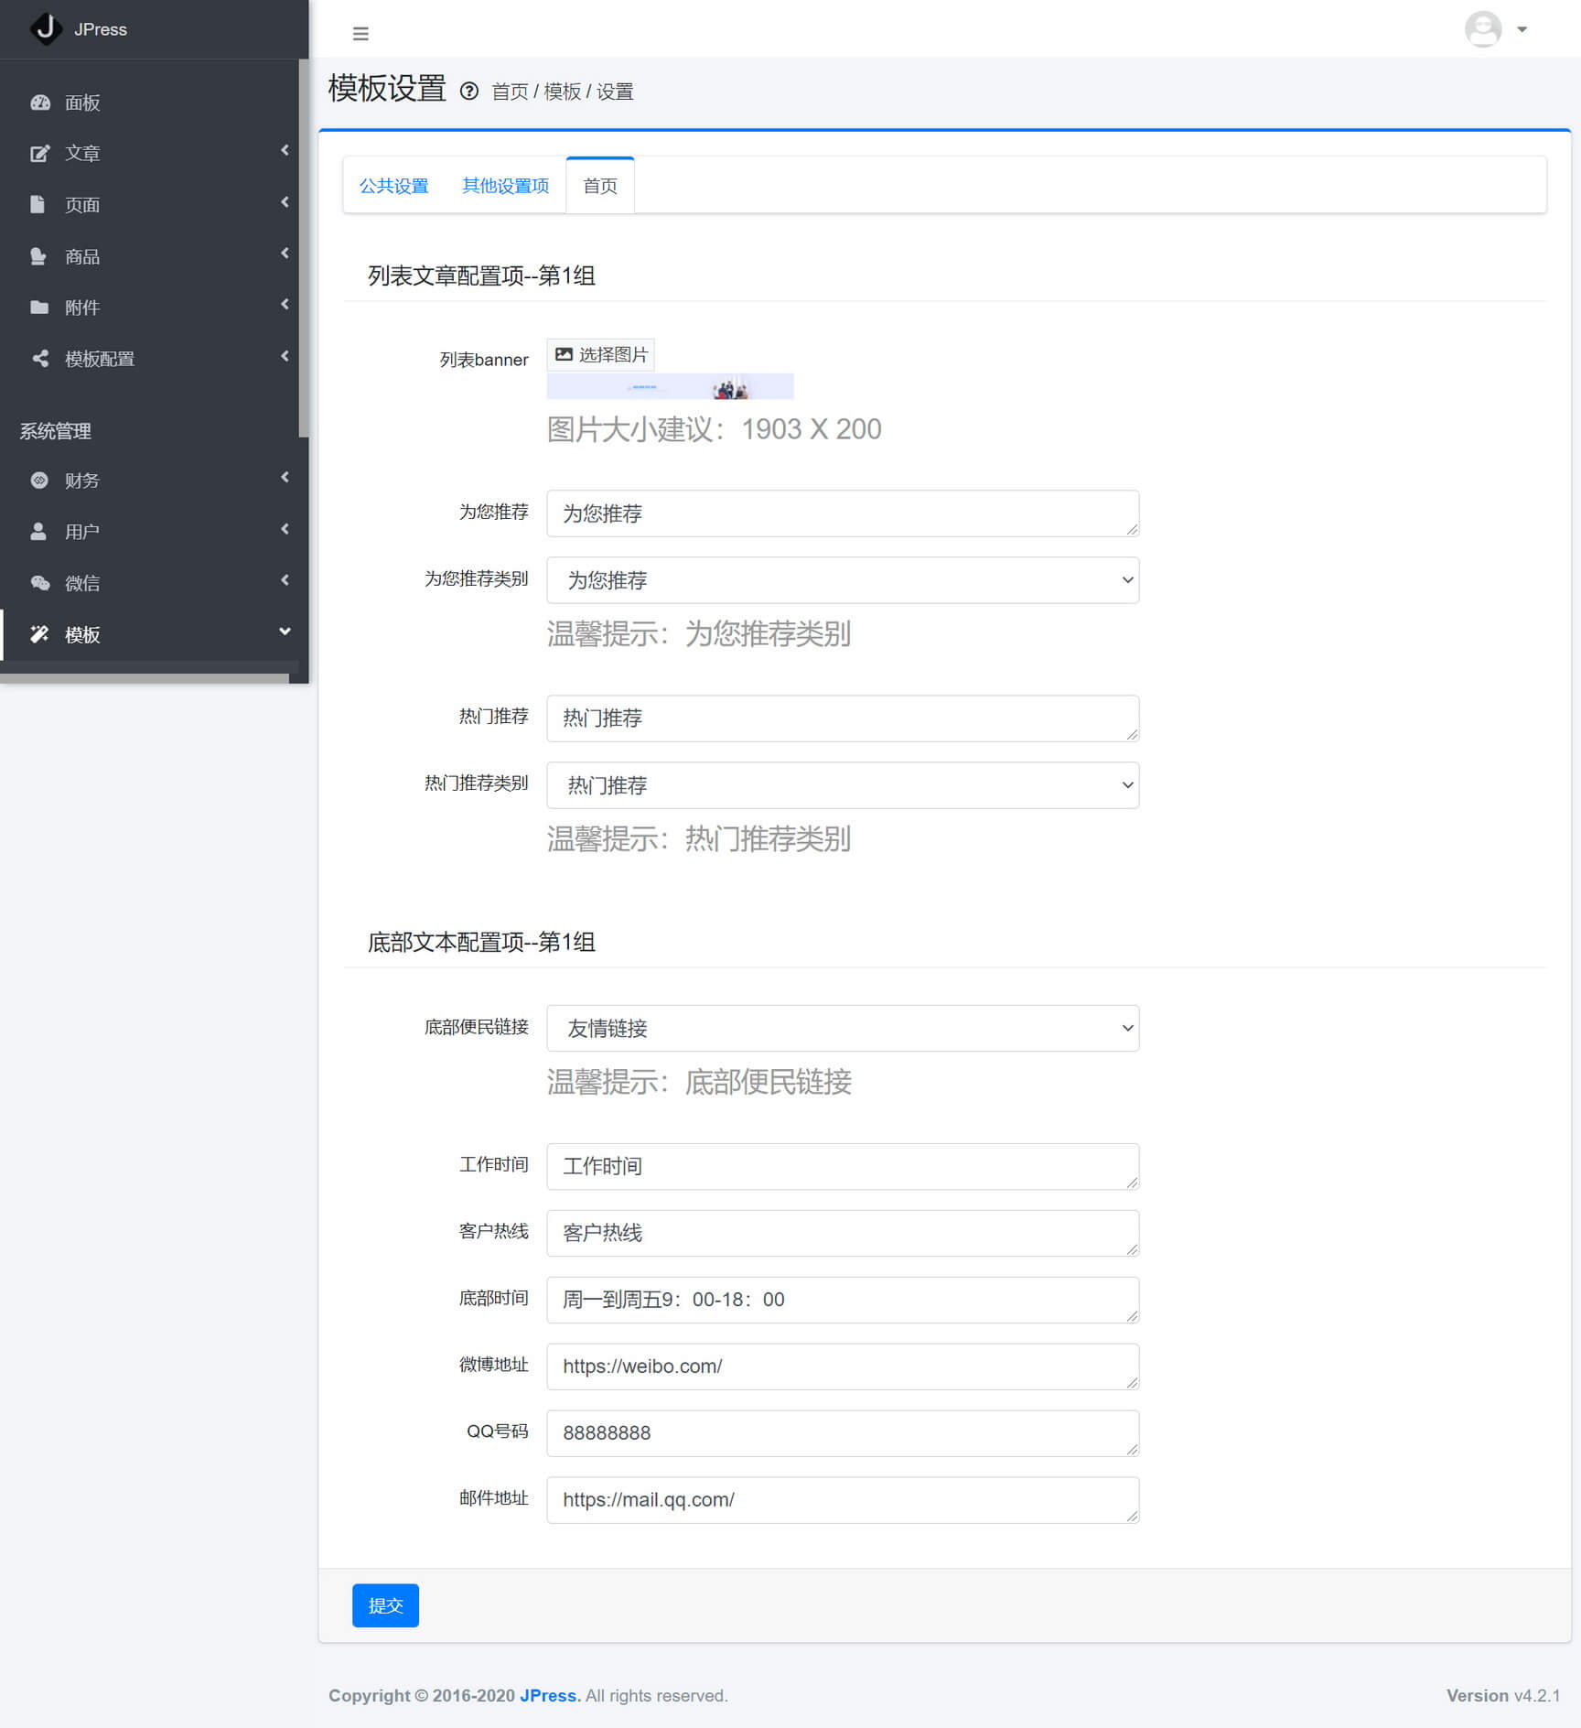The width and height of the screenshot is (1581, 1728).
Task: Click the 邮件地址 text field
Action: (843, 1500)
